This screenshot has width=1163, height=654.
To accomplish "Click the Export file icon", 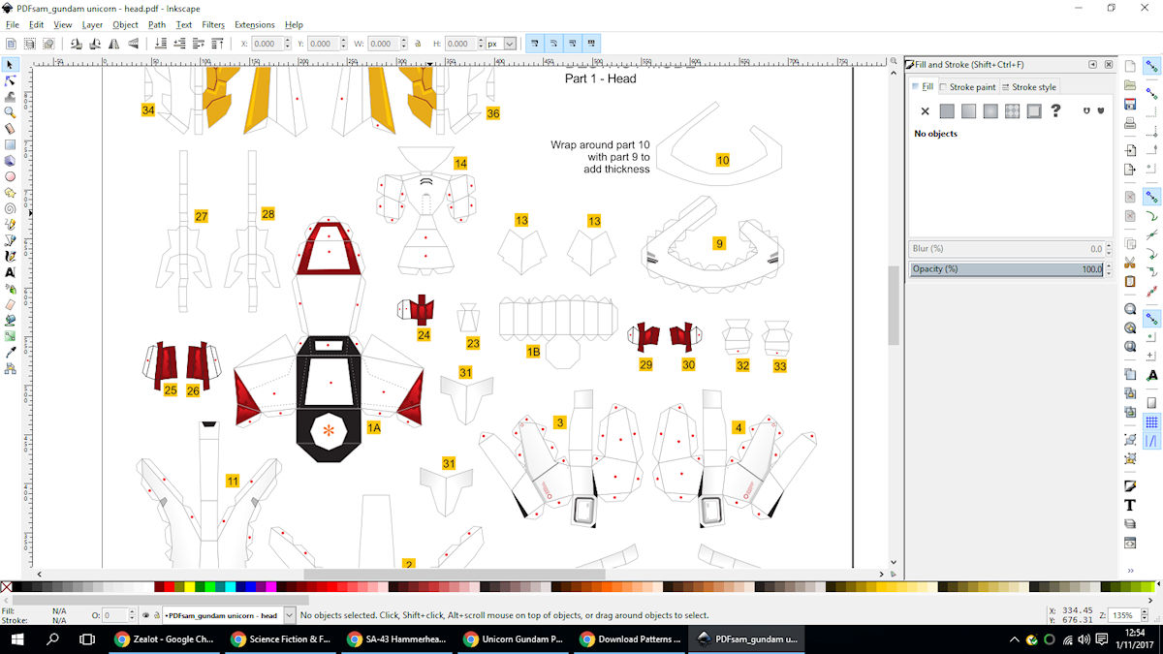I will tap(1130, 171).
